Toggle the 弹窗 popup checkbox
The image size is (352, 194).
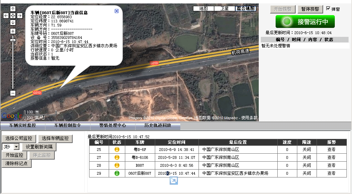328,9
